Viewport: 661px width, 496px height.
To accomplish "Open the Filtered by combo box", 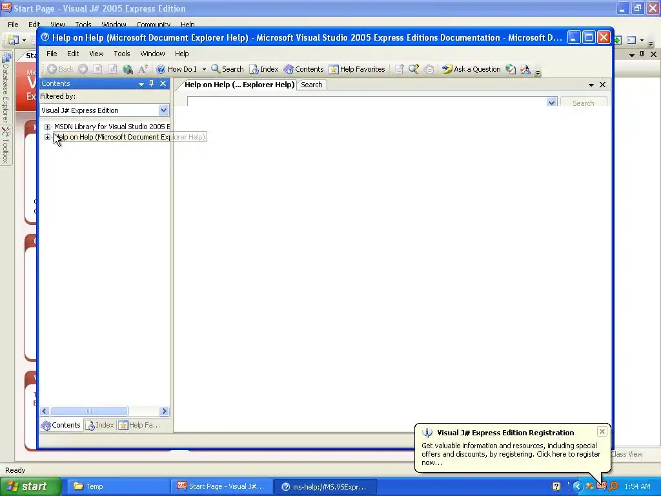I will (x=105, y=110).
